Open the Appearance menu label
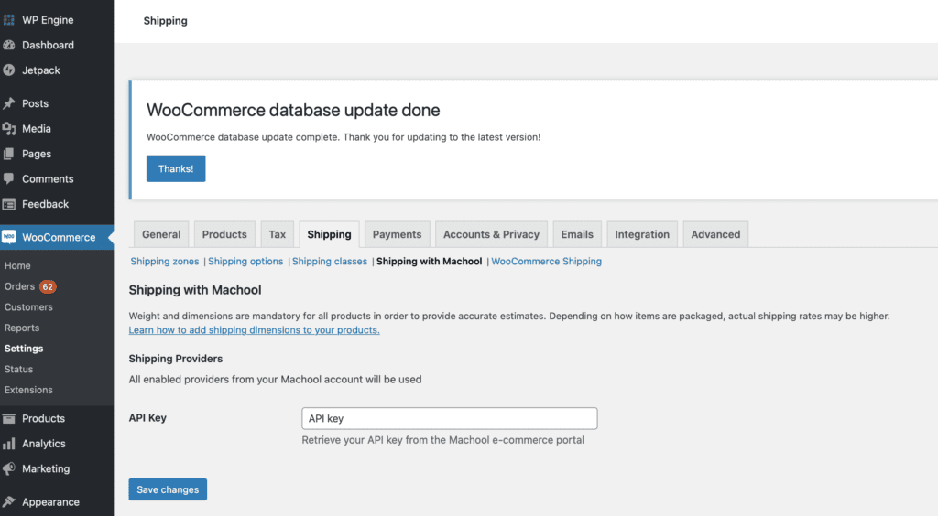938x516 pixels. click(50, 501)
